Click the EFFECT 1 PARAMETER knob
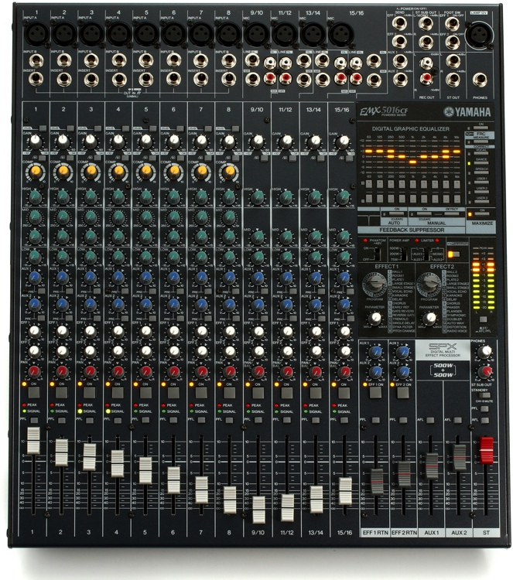 (375, 318)
